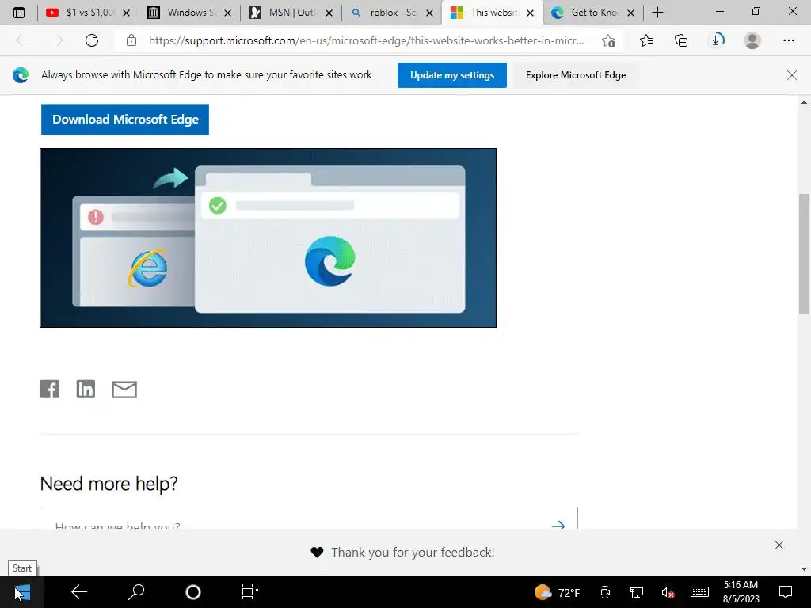Open the Action Center notifications icon
811x608 pixels.
point(786,592)
